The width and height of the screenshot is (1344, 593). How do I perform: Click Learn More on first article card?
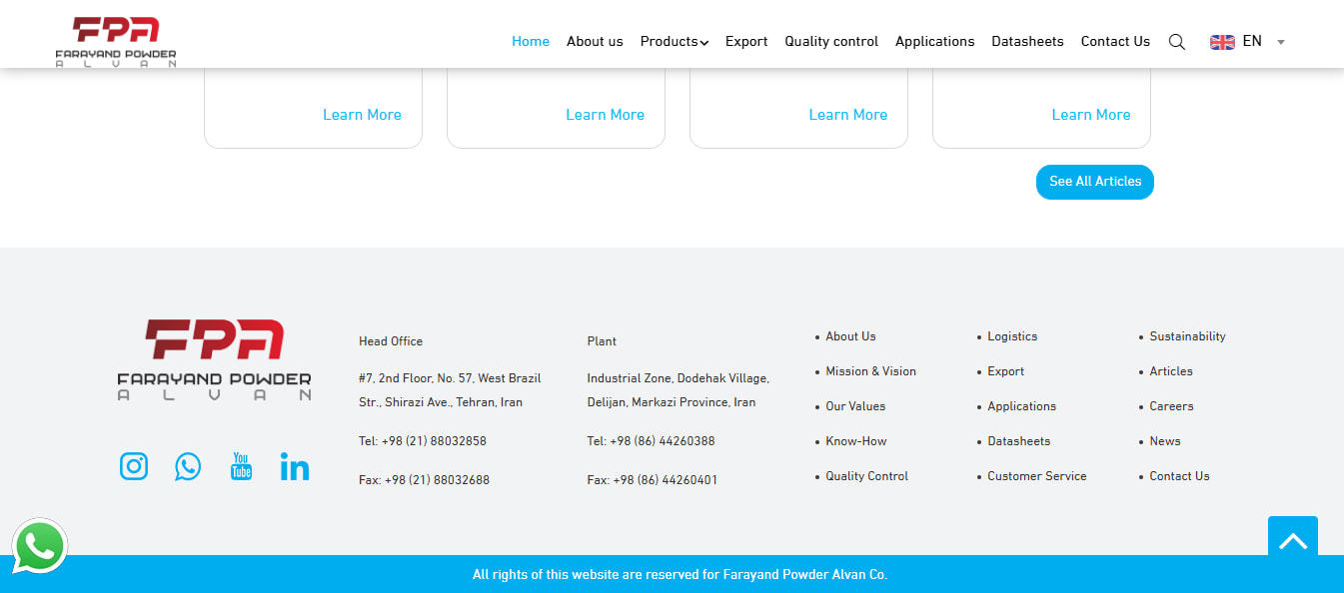click(362, 115)
